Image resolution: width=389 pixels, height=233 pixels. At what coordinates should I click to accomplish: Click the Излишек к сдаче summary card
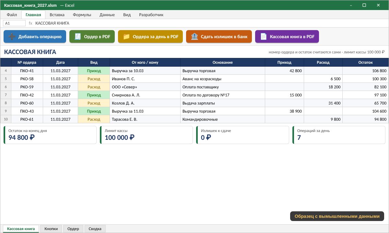click(242, 135)
